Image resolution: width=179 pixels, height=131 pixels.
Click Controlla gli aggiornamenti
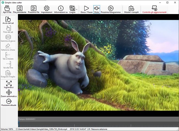(x=154, y=9)
